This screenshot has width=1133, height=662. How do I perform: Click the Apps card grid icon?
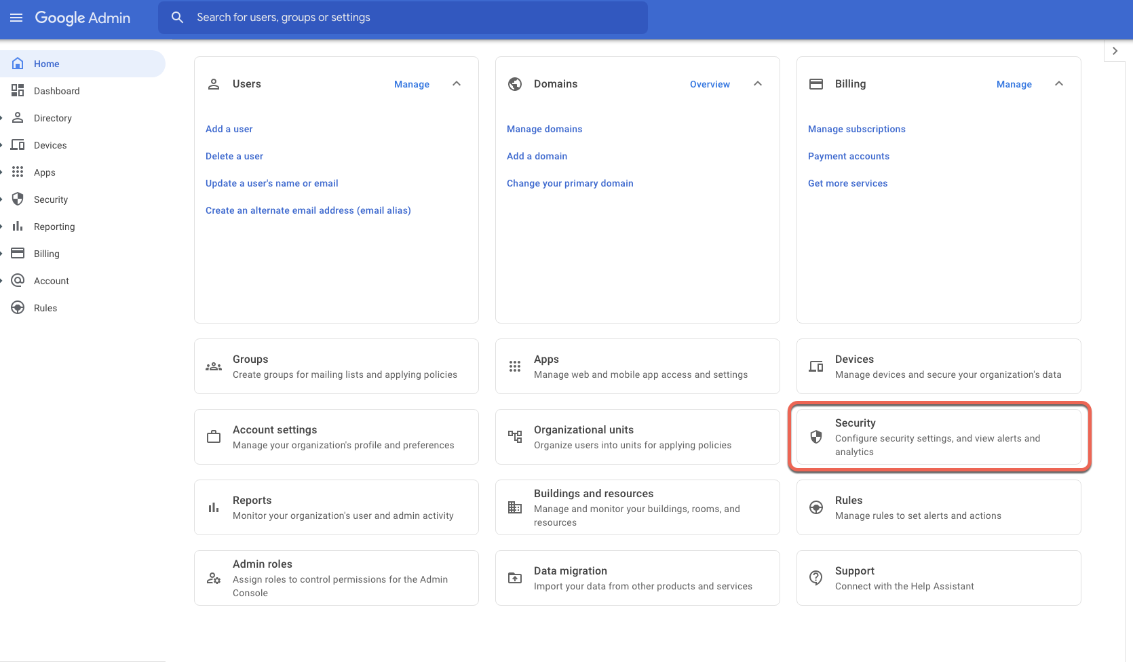(515, 366)
